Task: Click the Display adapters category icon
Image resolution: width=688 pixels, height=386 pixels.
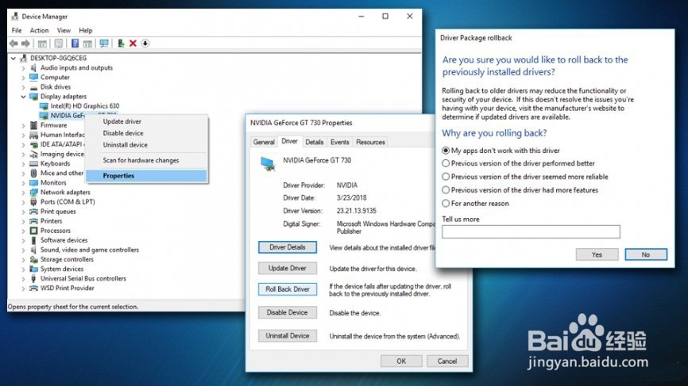Action: [33, 96]
